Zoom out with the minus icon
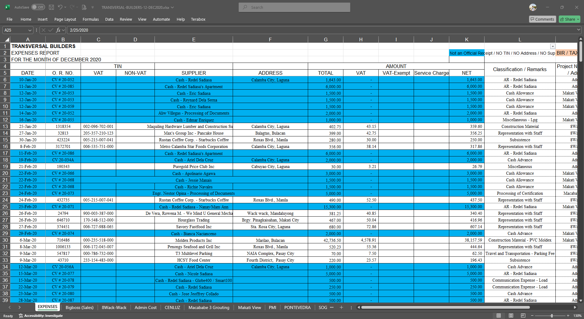Viewport: 584px width, 319px height. click(x=532, y=316)
